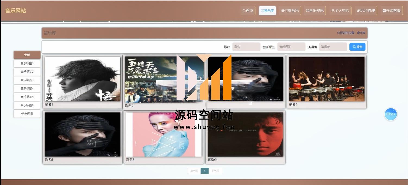
Task: Open the 歌名5 album cover
Action: click(x=83, y=134)
